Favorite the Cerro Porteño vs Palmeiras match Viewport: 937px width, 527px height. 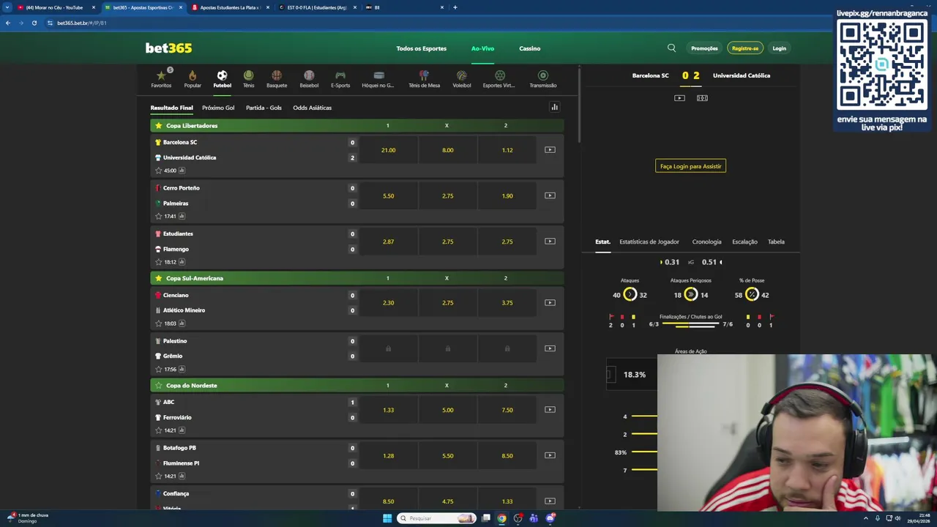point(158,217)
